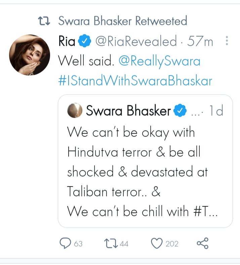240x265 pixels.
Task: Open Ria's profile picture
Action: (x=29, y=54)
